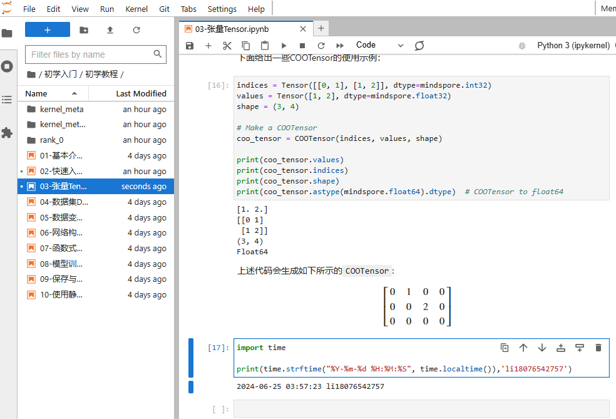Image resolution: width=616 pixels, height=419 pixels.
Task: Select the 08-模型训... notebook file
Action: pos(96,264)
